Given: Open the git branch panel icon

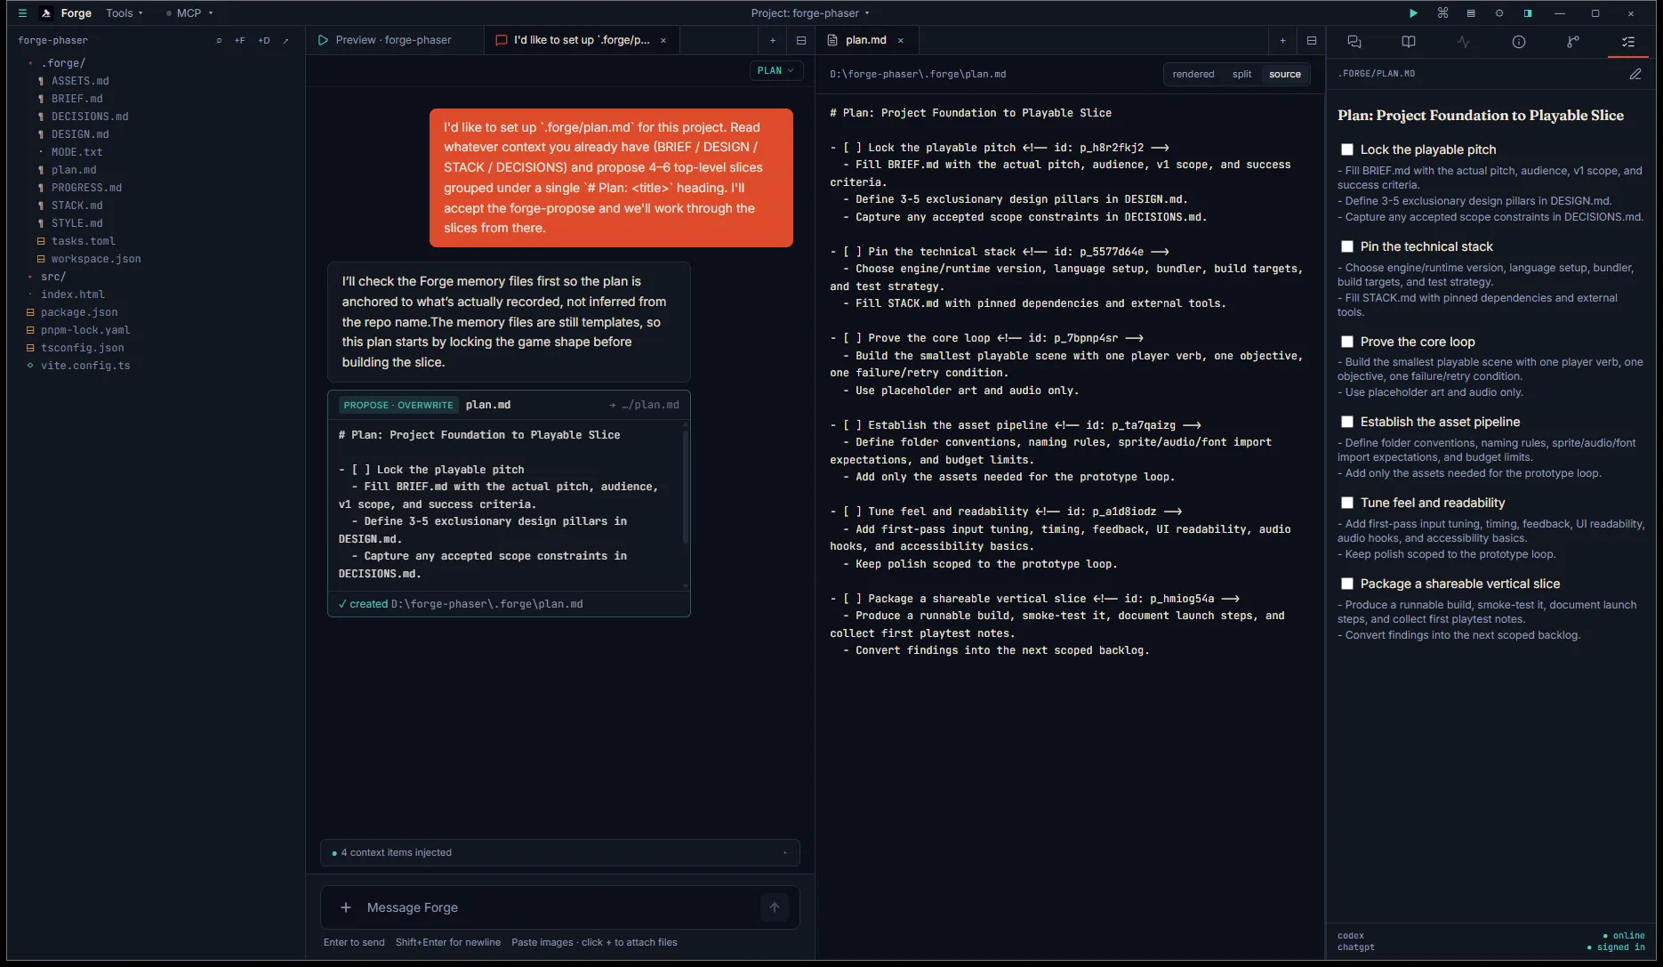Looking at the screenshot, I should (1573, 42).
